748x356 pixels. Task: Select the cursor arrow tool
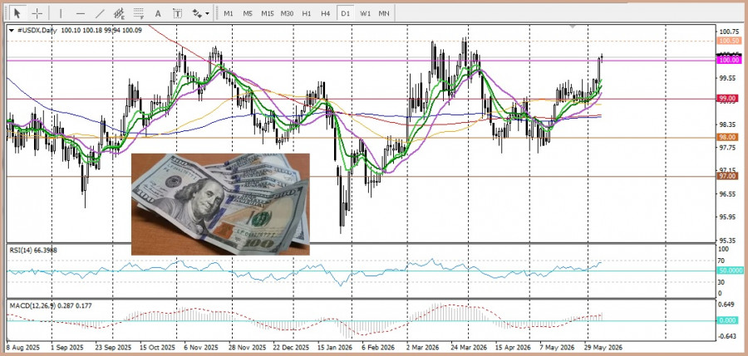[x=17, y=13]
